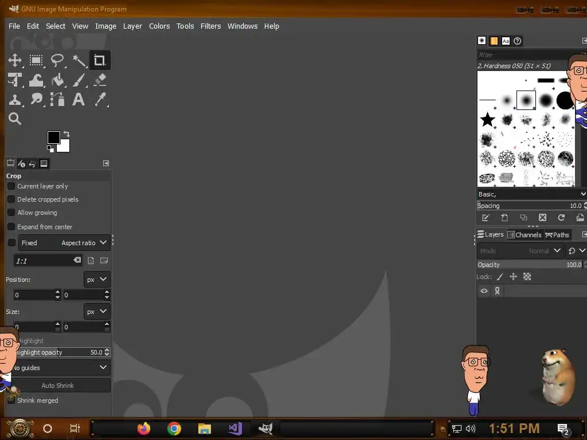Open the Select menu
587x440 pixels.
click(x=56, y=26)
